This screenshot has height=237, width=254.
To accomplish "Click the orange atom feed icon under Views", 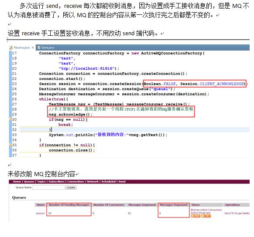I will coord(196,216).
